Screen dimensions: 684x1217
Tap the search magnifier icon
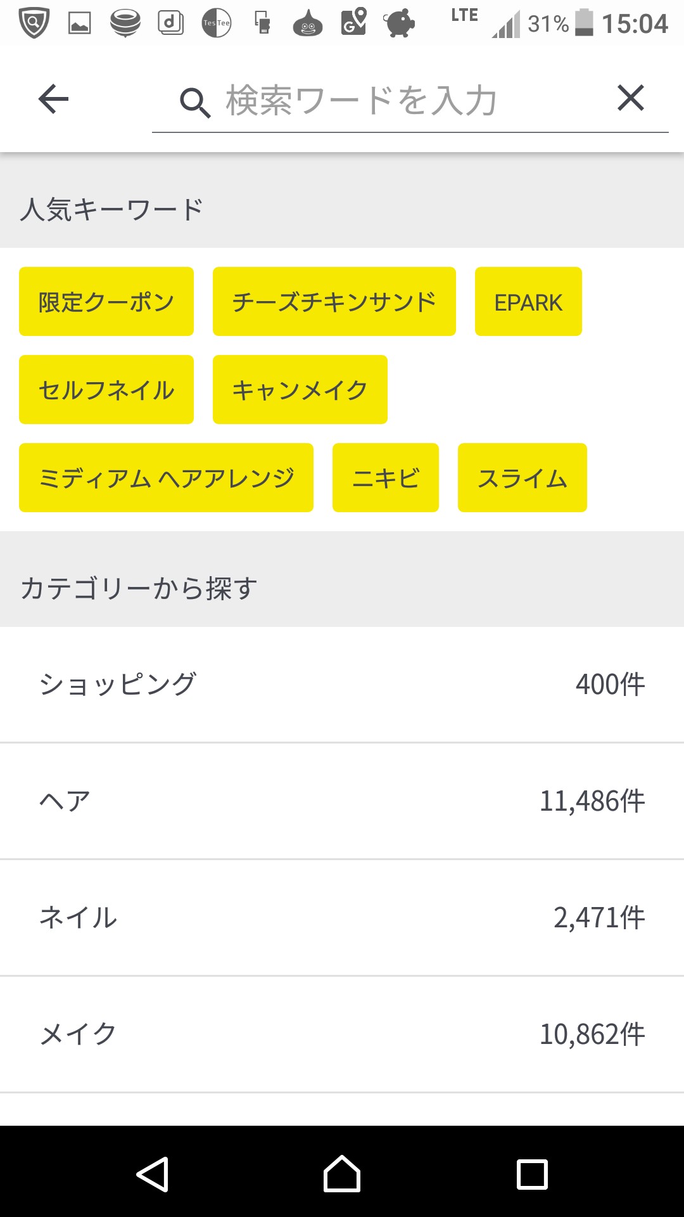click(x=194, y=102)
